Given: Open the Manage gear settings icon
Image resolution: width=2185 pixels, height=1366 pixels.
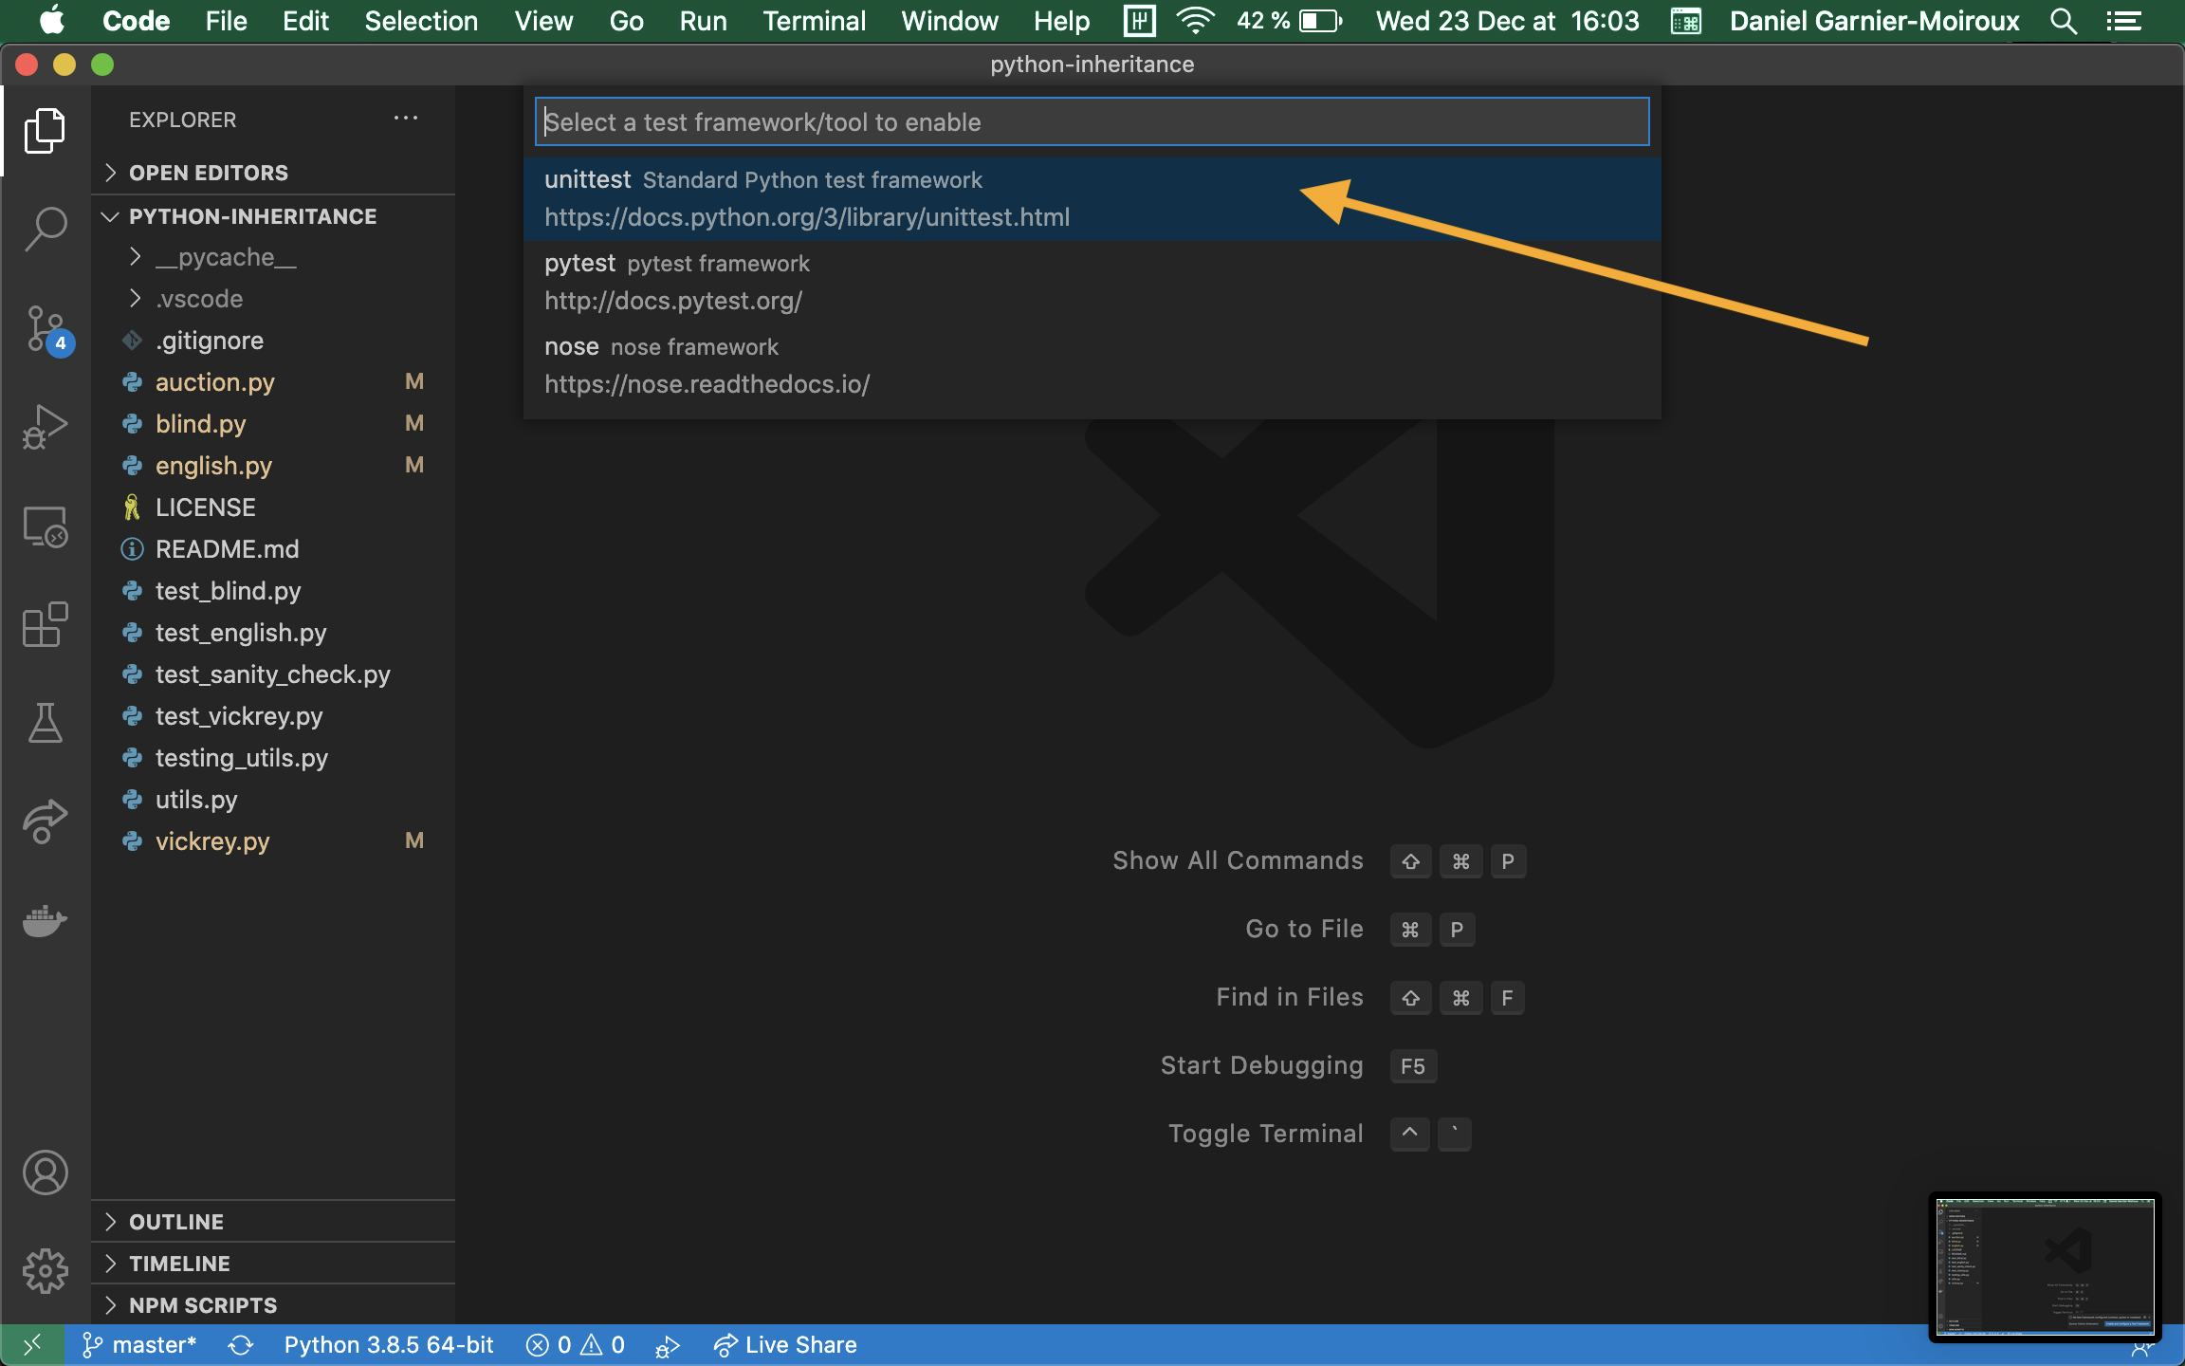Looking at the screenshot, I should [45, 1270].
